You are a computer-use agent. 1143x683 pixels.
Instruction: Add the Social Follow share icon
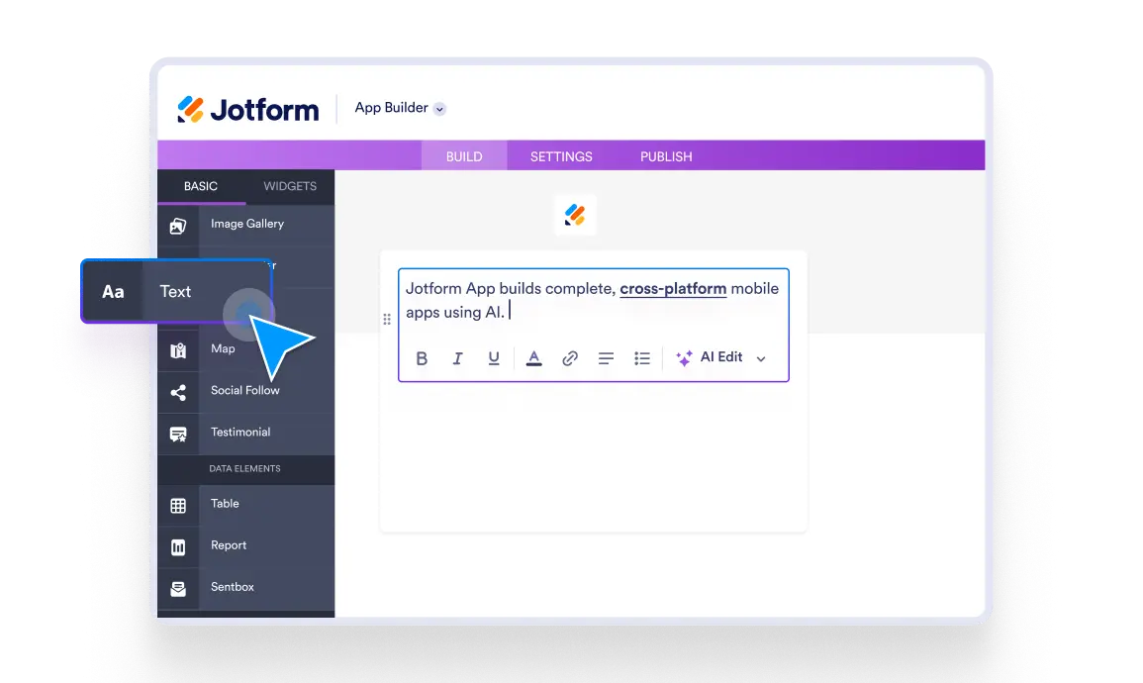178,392
